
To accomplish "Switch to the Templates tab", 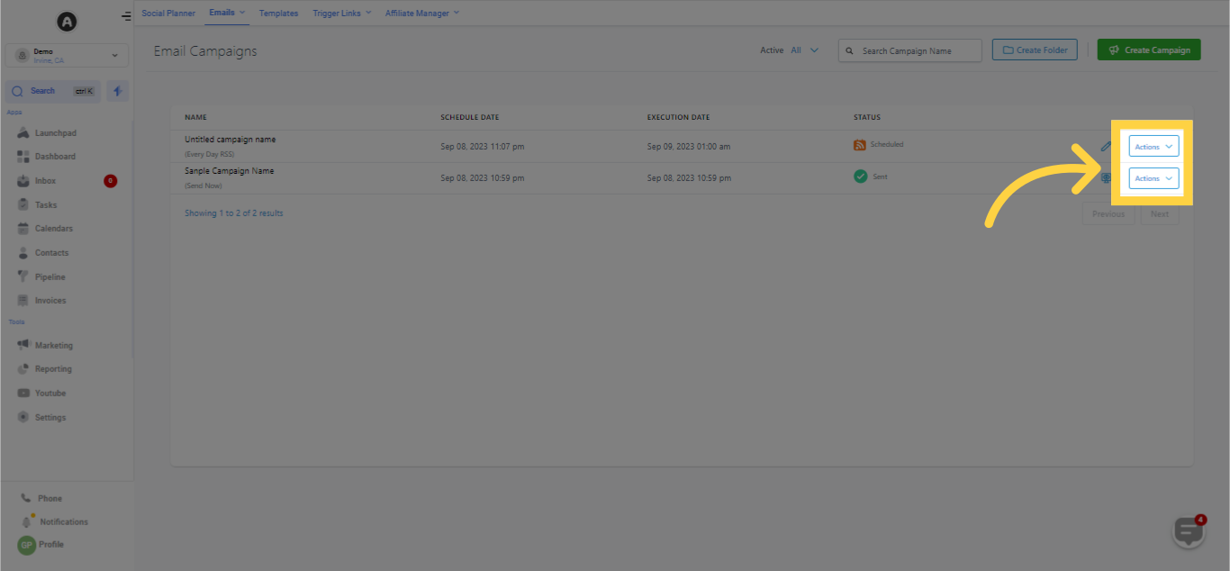I will point(278,13).
